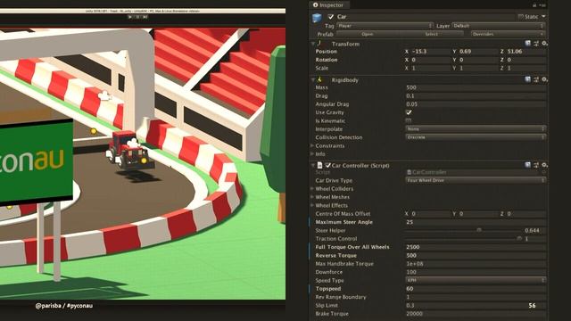Open the Car Drive Type dropdown
Viewport: 571px width, 321px height.
click(x=476, y=180)
